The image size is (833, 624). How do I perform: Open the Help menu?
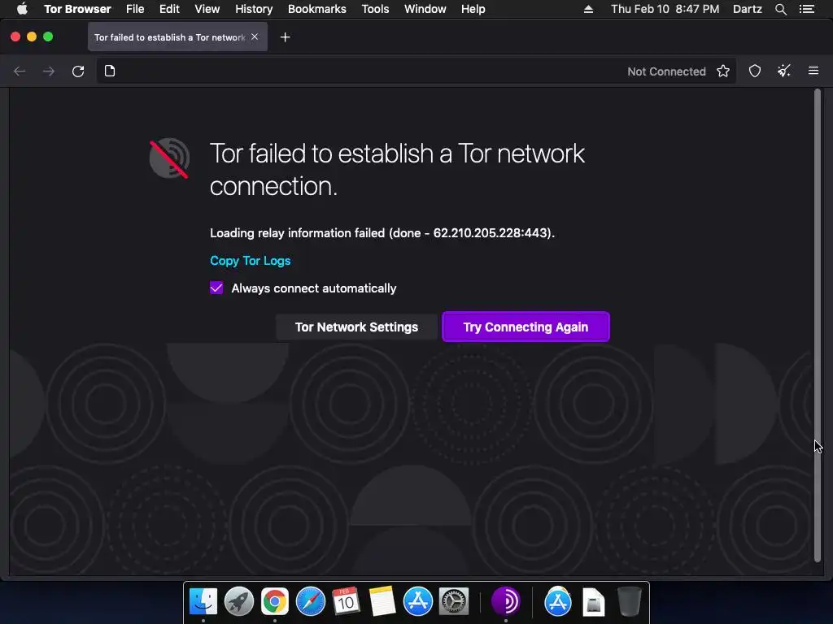click(473, 9)
